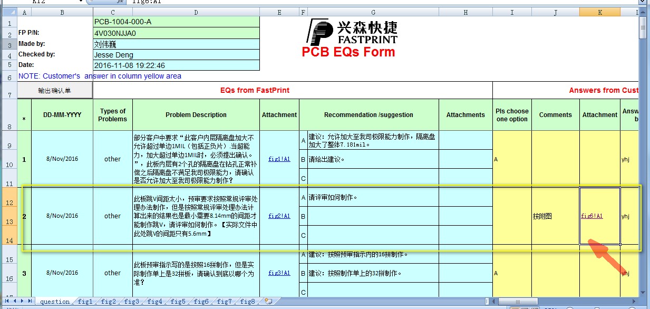This screenshot has height=309, width=650.
Task: Click the next-sheet navigation arrow
Action: (x=21, y=301)
